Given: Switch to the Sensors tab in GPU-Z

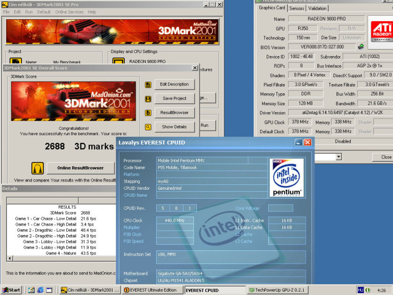Looking at the screenshot, I should coord(297,8).
